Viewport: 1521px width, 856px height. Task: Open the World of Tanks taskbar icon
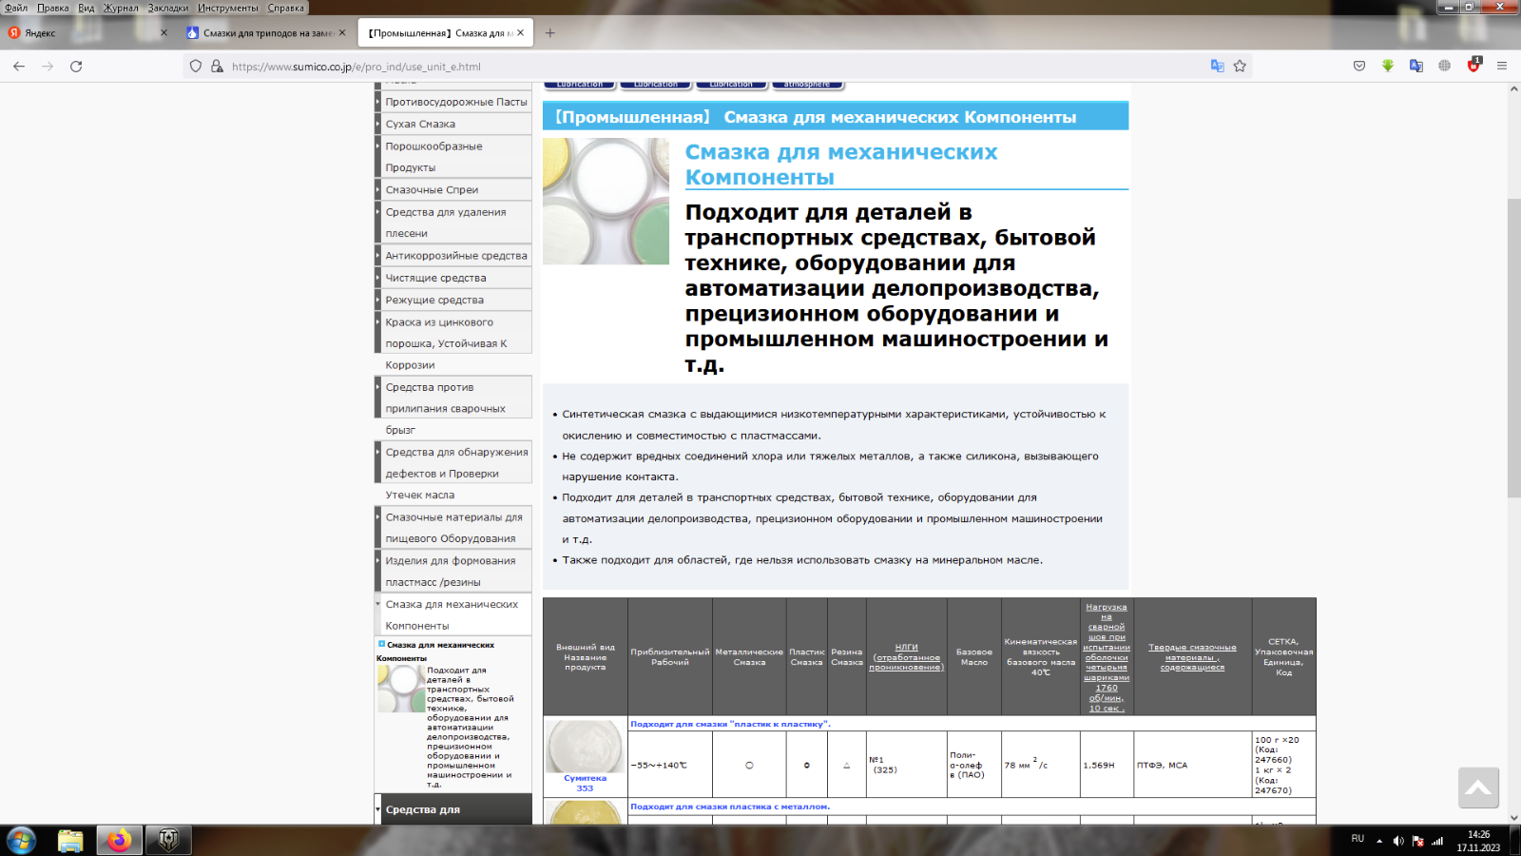point(168,841)
